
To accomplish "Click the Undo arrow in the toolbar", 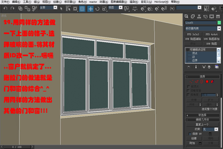I will click(6, 9).
